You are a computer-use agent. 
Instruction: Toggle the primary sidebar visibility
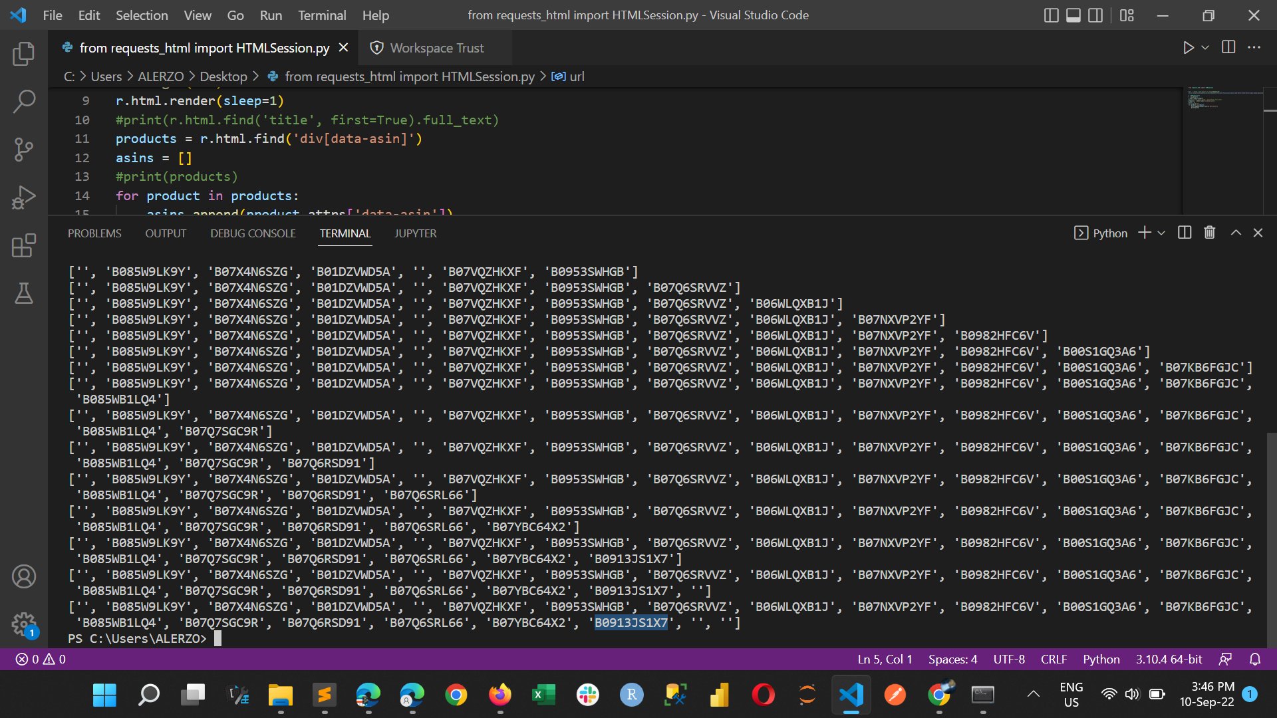pos(1051,15)
